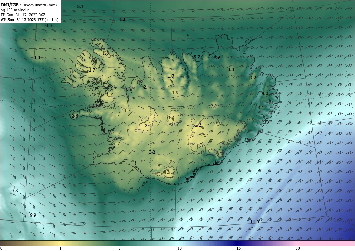The height and width of the screenshot is (251, 355).
Task: Click the 9.8 value label
Action: click(x=15, y=191)
